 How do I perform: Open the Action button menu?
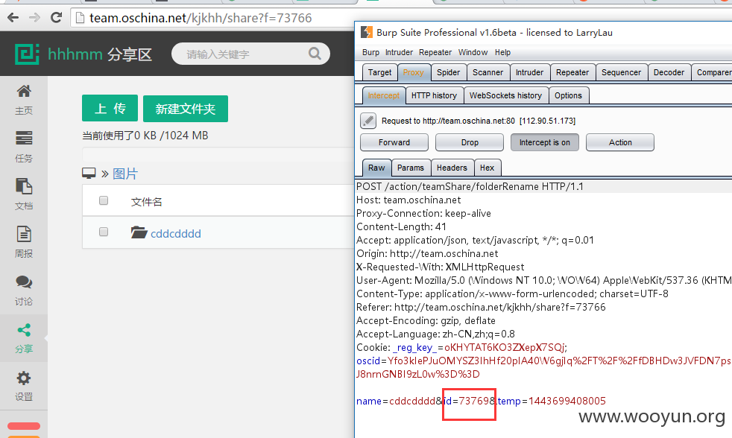pos(620,142)
